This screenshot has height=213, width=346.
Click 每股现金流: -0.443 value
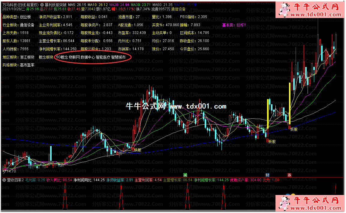tap(96, 33)
